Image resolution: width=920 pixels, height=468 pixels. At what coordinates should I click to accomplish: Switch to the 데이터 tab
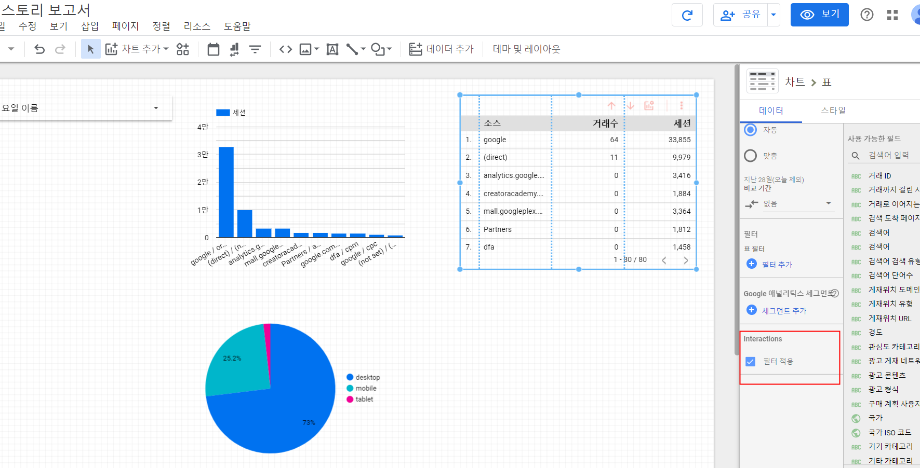pyautogui.click(x=771, y=111)
